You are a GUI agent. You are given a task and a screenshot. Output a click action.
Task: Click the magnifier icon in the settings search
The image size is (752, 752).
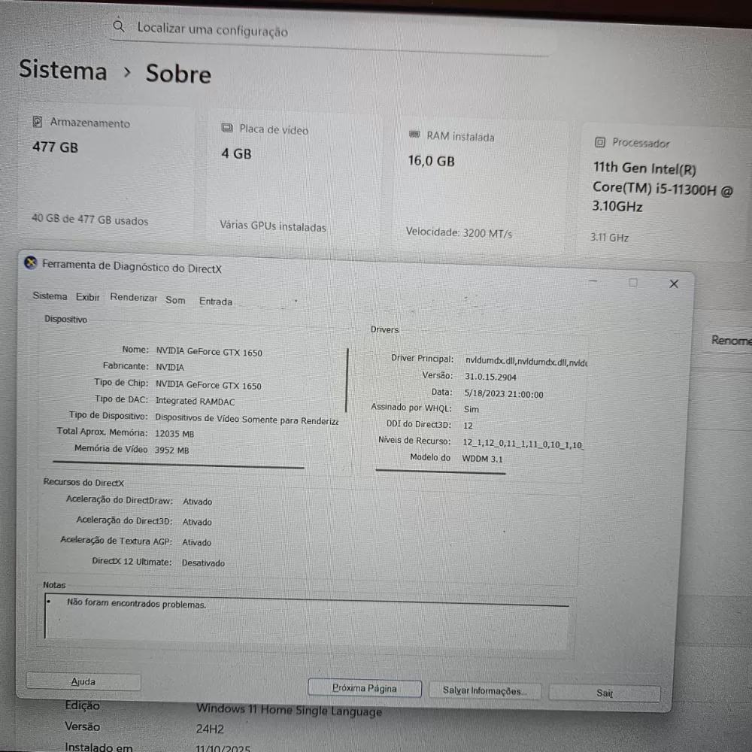click(x=119, y=26)
